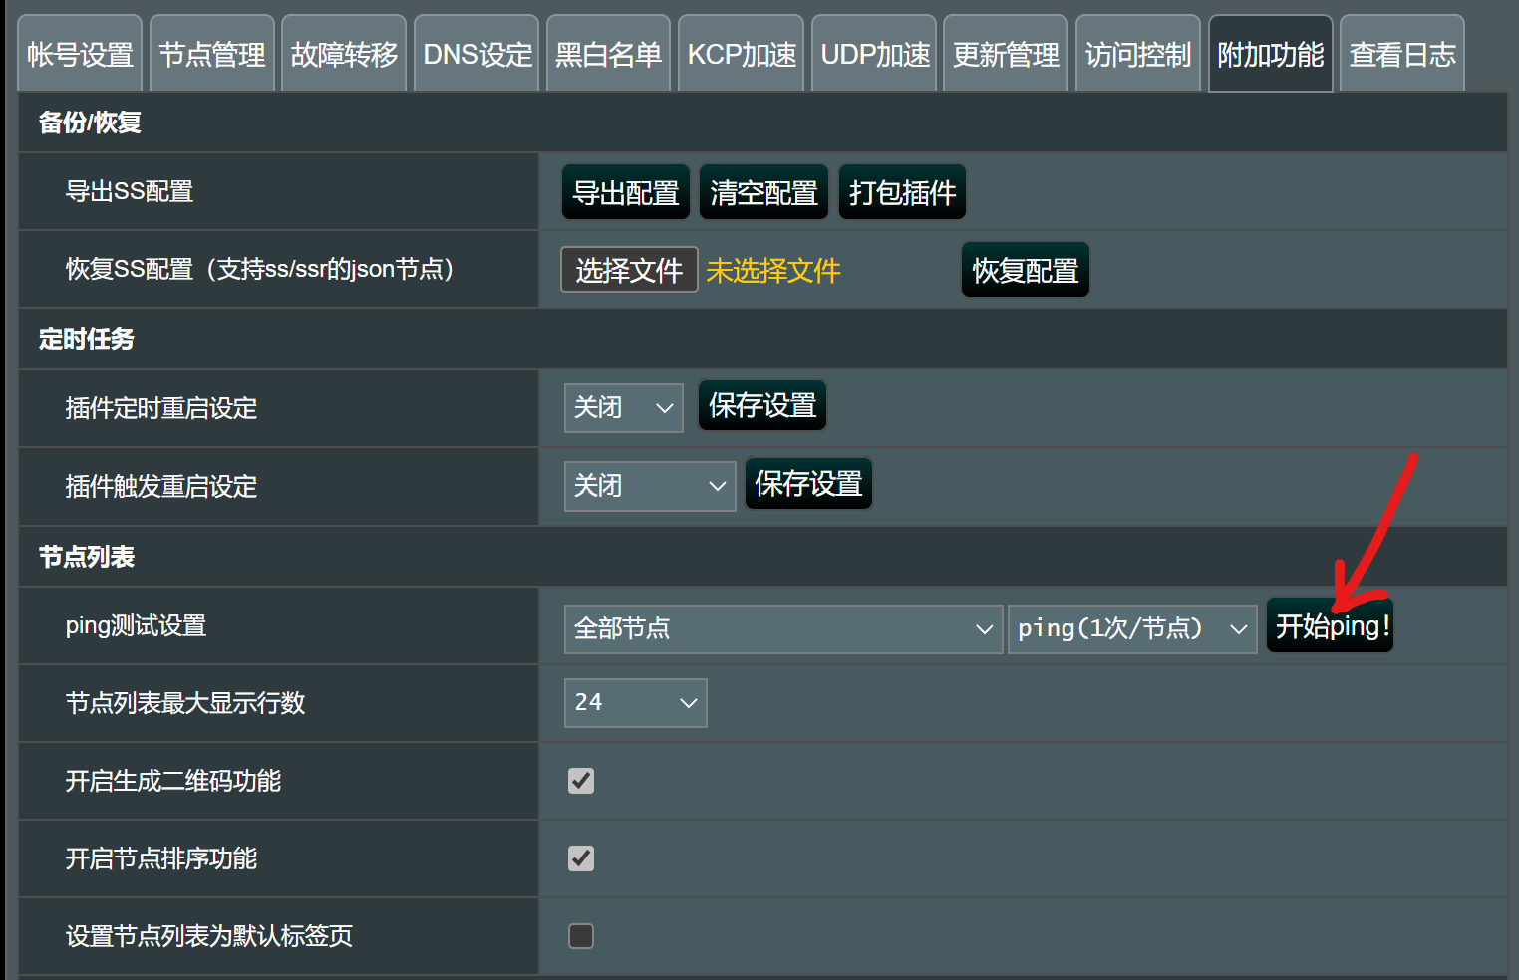Viewport: 1519px width, 980px height.
Task: Start the ping test with 开始ping!
Action: (1331, 626)
